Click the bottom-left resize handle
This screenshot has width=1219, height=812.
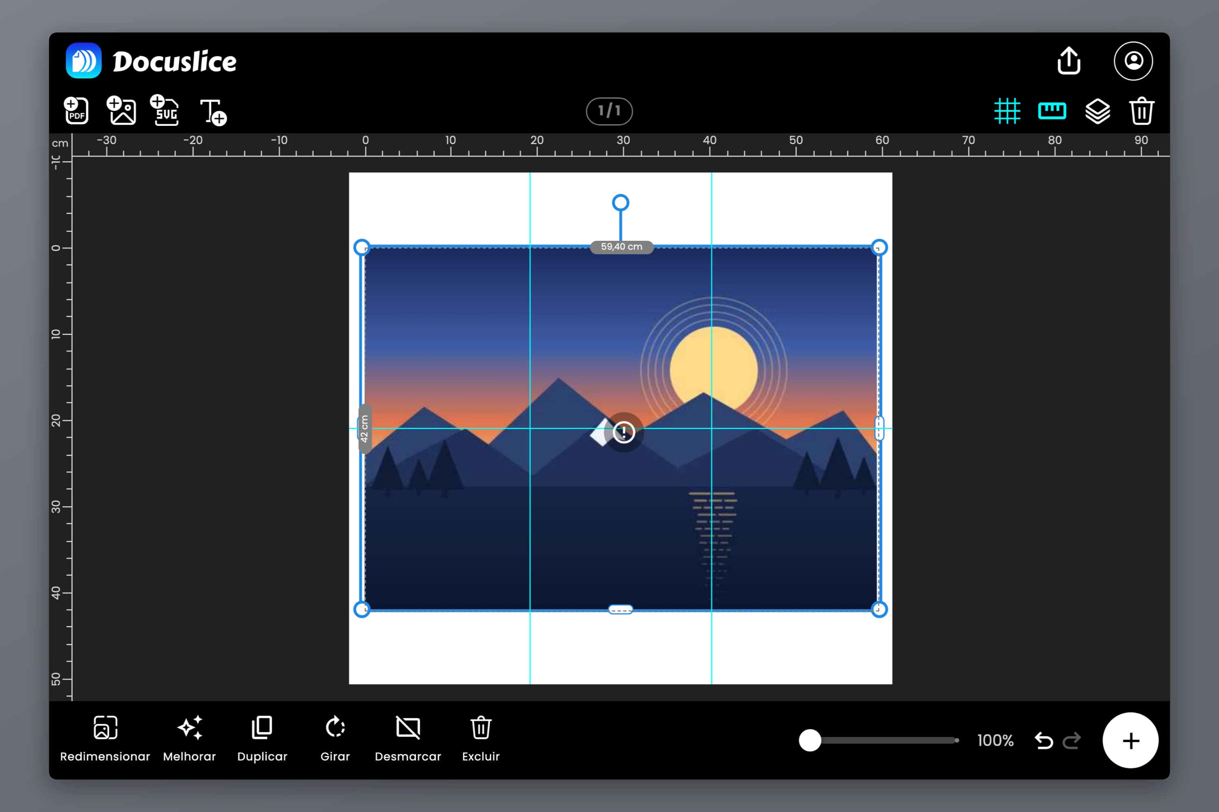(362, 609)
